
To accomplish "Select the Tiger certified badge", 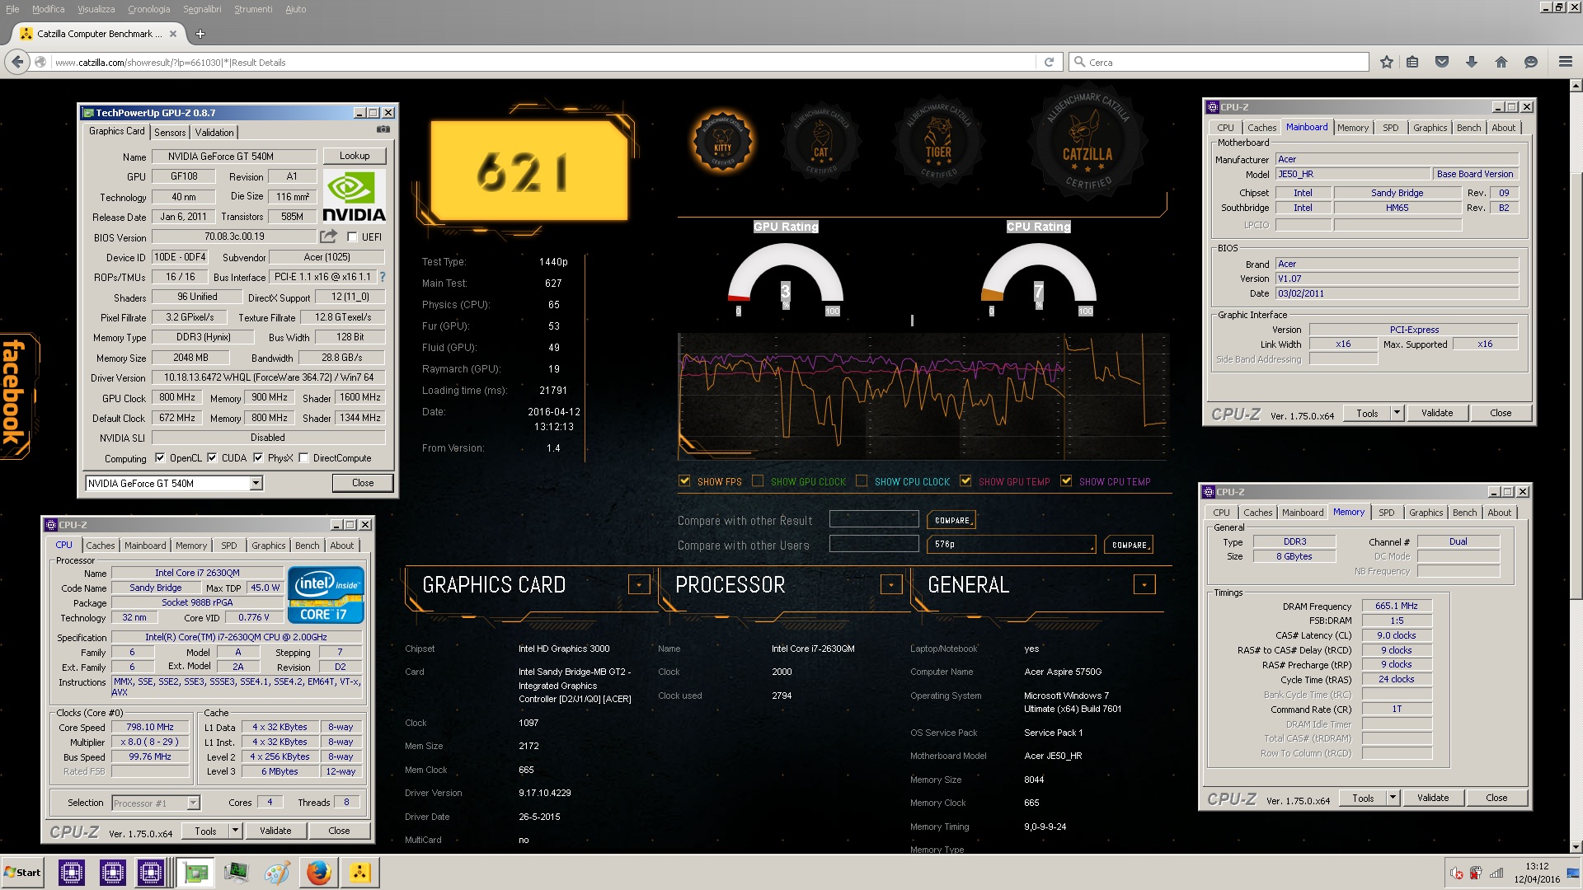I will coord(938,142).
